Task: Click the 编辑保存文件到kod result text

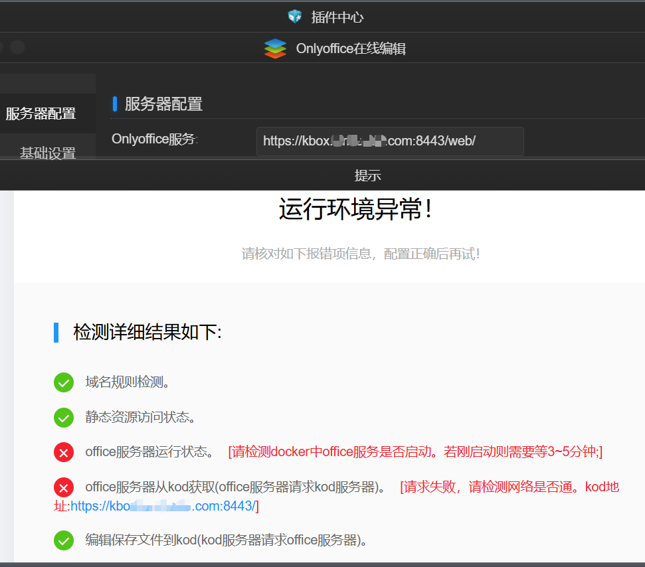Action: 226,540
